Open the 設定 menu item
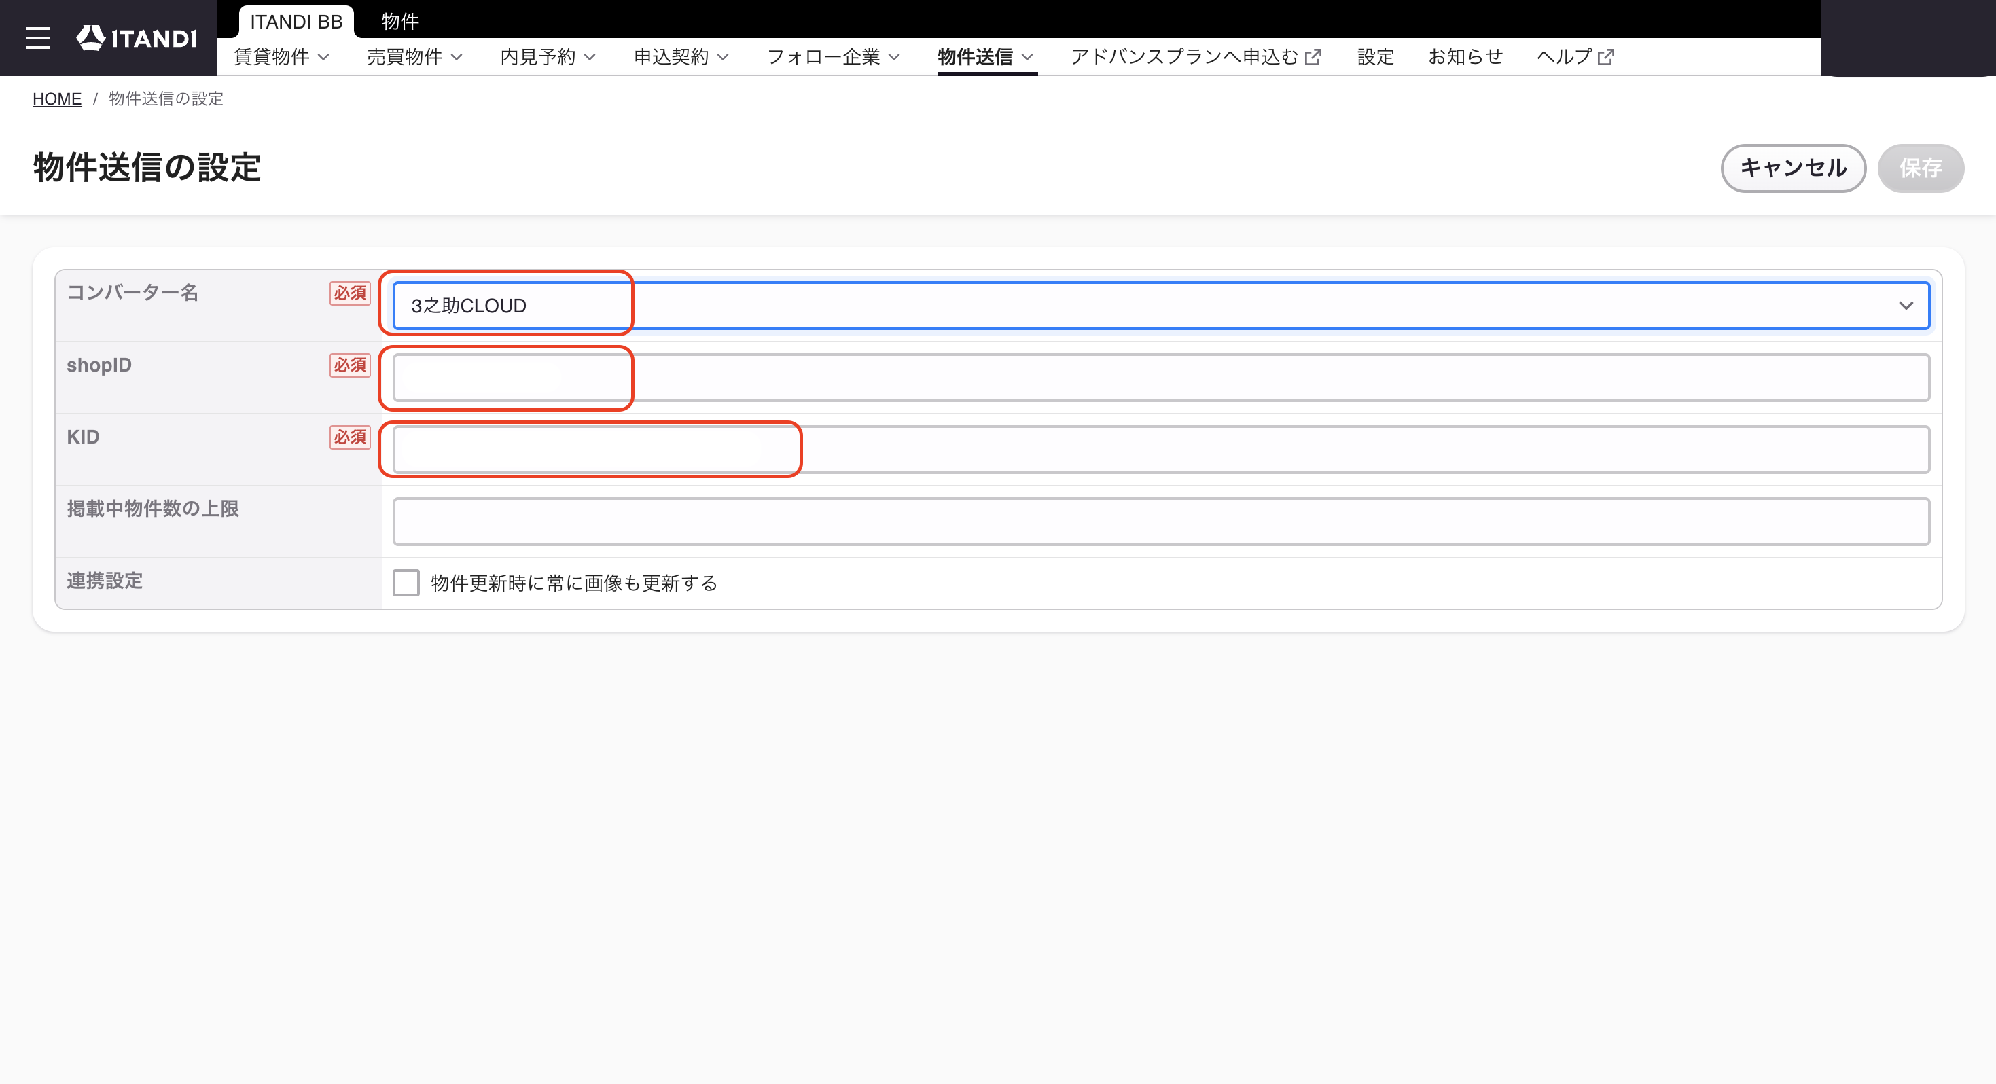 [x=1375, y=56]
